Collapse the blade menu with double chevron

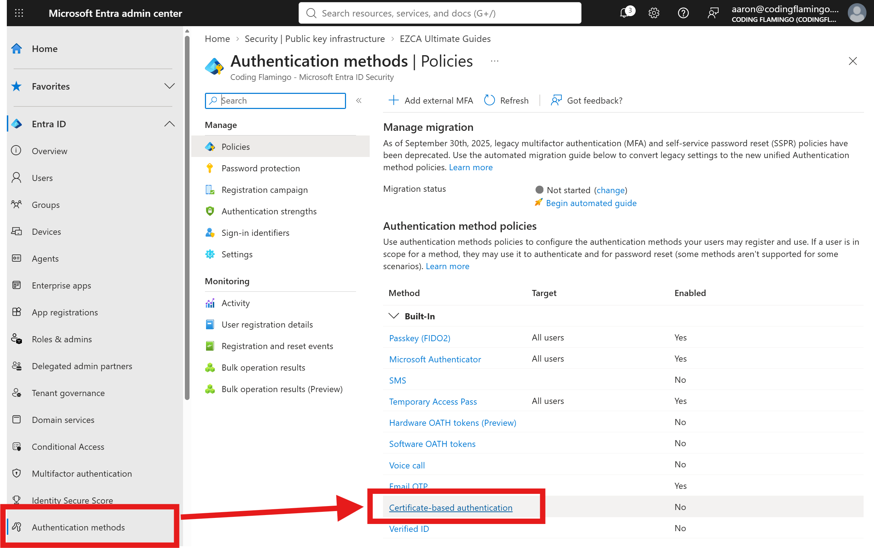pyautogui.click(x=359, y=100)
